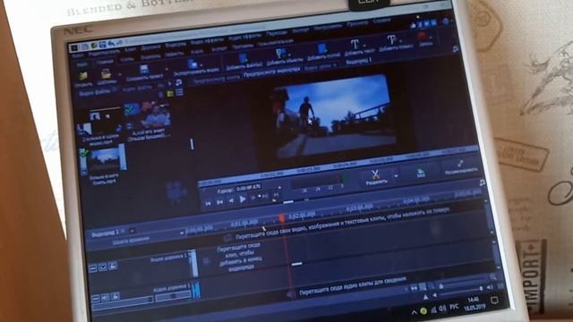Click the РУС language indicator
Viewport: 573px width, 322px height.
[454, 307]
